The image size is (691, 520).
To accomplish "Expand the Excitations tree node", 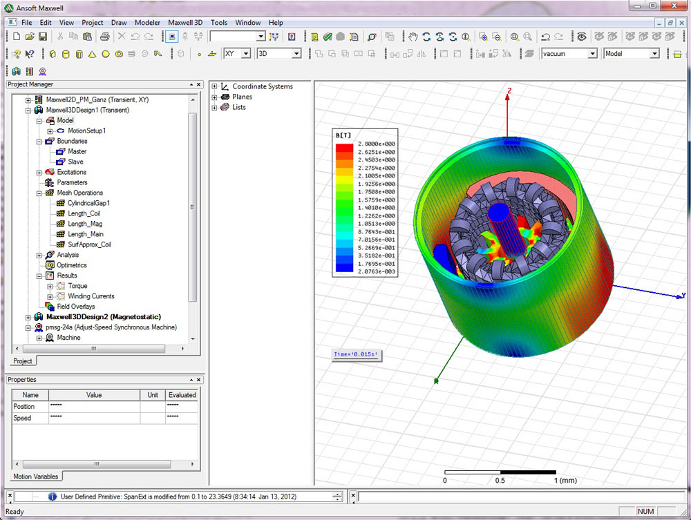I will pyautogui.click(x=39, y=172).
